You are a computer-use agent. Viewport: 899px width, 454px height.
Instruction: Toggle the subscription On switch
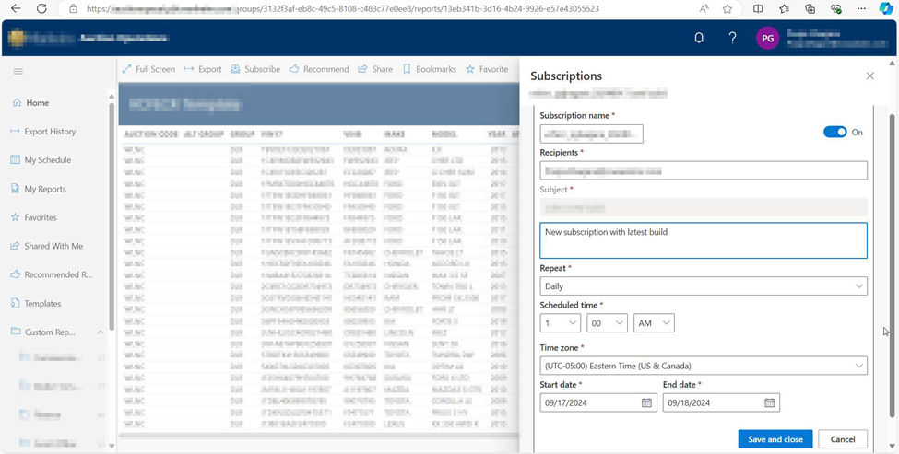point(834,133)
